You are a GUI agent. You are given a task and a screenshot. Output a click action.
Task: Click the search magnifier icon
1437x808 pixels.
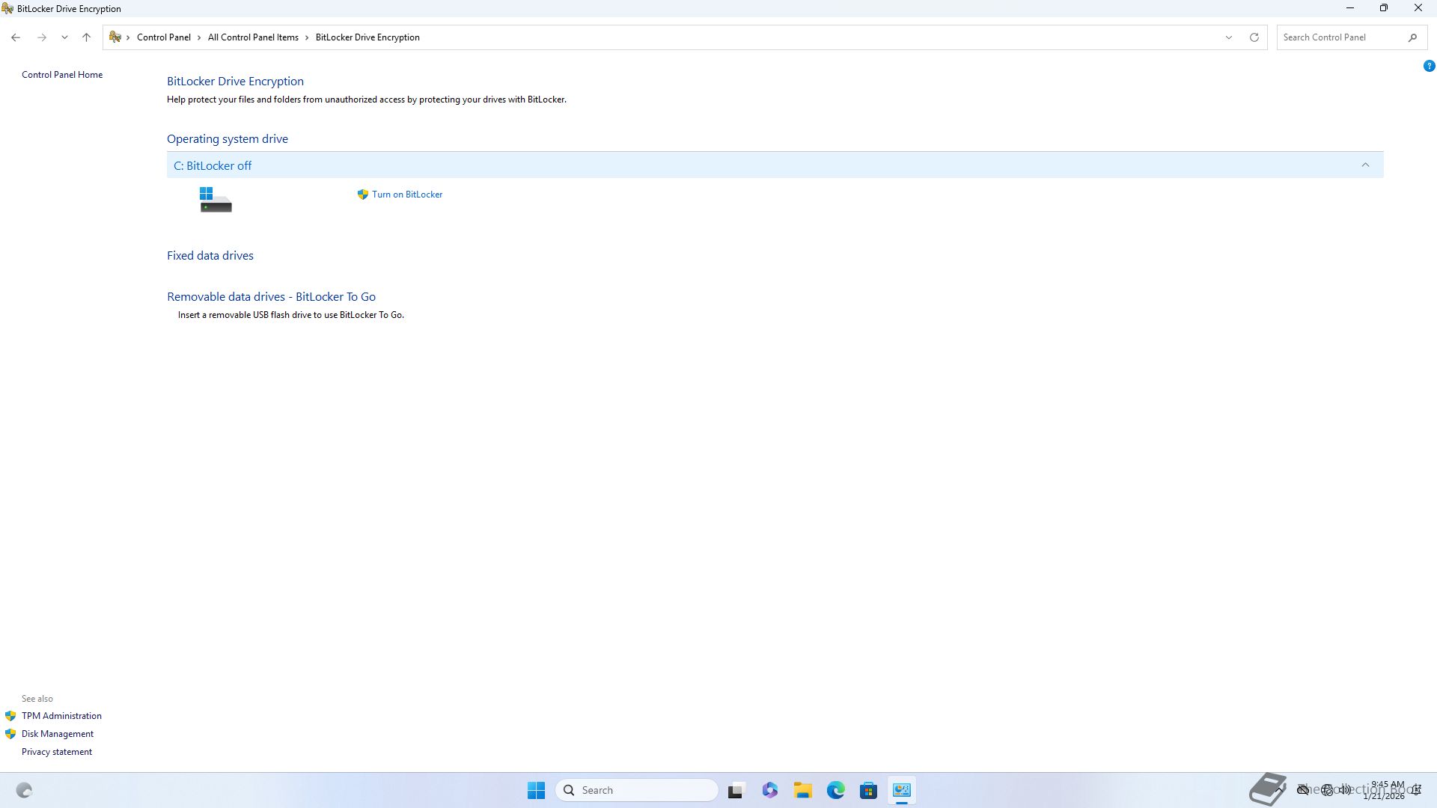point(1412,37)
